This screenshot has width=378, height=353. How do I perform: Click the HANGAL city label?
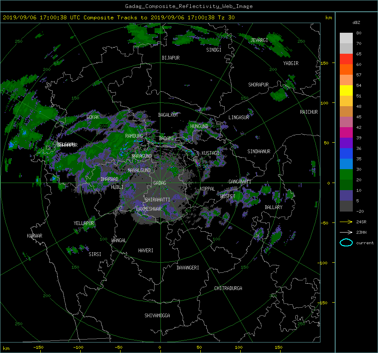[119, 241]
